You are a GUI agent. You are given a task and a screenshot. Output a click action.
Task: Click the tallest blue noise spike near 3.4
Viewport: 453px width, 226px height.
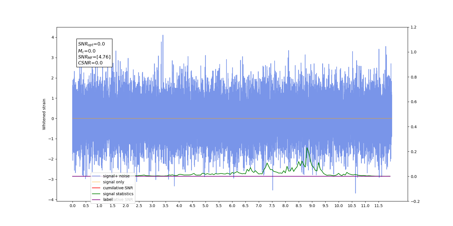[163, 36]
